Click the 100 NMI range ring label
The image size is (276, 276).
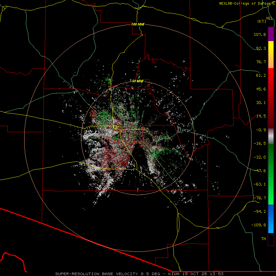138,24
